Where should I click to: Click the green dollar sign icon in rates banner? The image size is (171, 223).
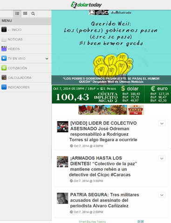123,89
